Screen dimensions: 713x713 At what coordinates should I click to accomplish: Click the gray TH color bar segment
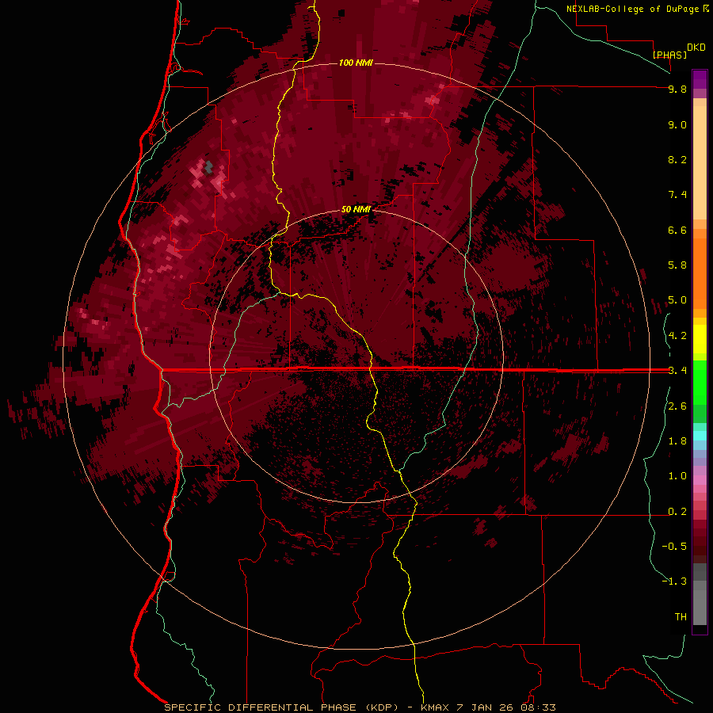(700, 607)
